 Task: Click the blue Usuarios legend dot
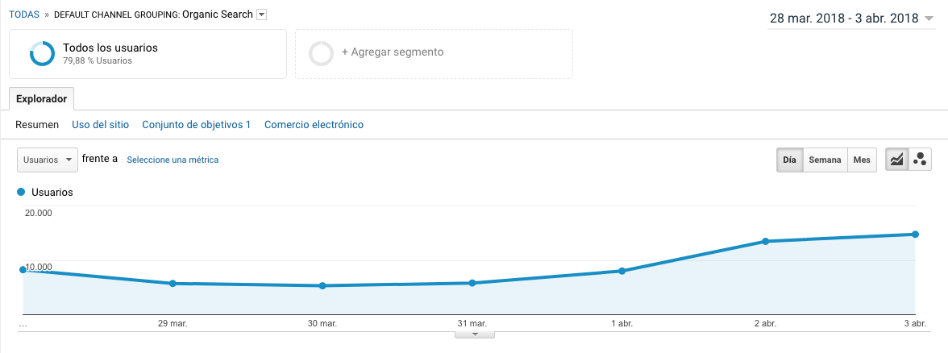[x=22, y=193]
